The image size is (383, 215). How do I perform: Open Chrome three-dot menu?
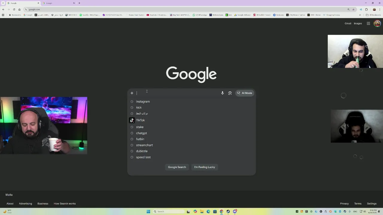380,9
